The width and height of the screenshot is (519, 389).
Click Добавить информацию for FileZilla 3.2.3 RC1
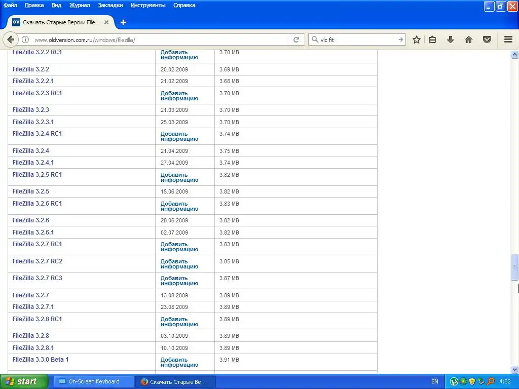[179, 96]
